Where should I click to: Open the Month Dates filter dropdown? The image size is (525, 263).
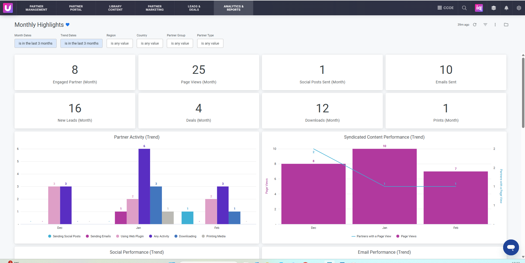[x=36, y=43]
